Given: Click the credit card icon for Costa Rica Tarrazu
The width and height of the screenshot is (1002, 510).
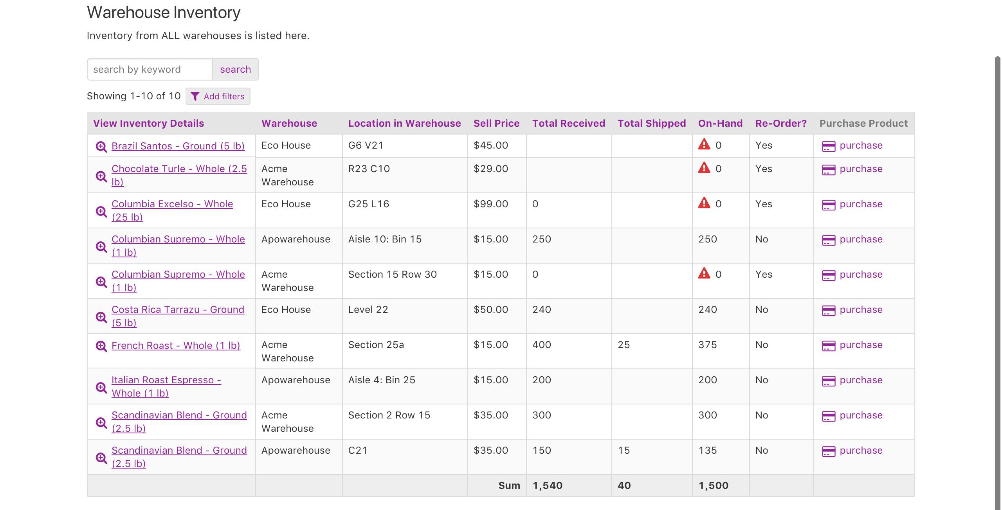Looking at the screenshot, I should pos(829,310).
